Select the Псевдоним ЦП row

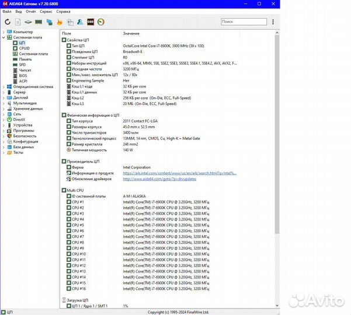150,52
